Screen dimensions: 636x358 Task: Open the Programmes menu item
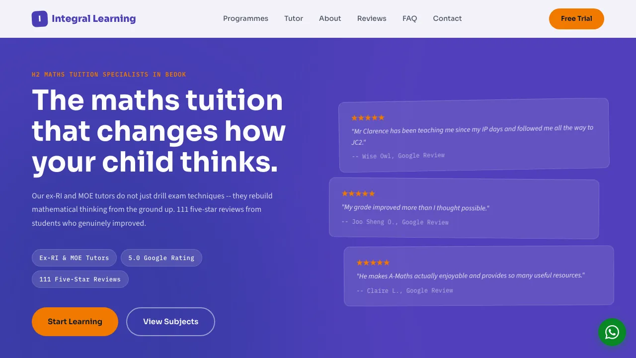pos(245,18)
